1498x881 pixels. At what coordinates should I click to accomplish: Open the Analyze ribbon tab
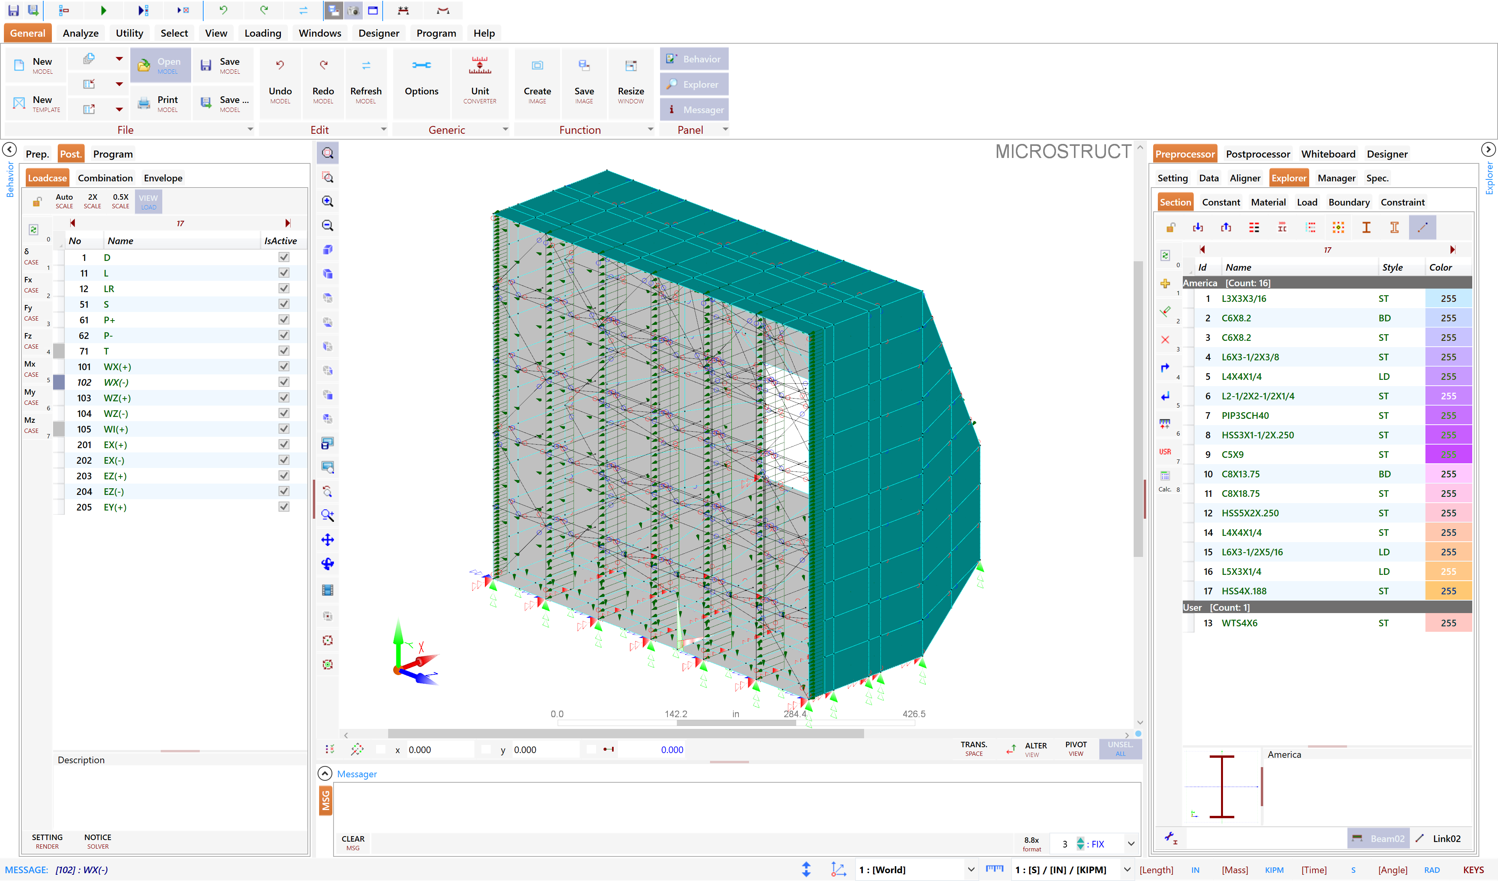pyautogui.click(x=81, y=33)
